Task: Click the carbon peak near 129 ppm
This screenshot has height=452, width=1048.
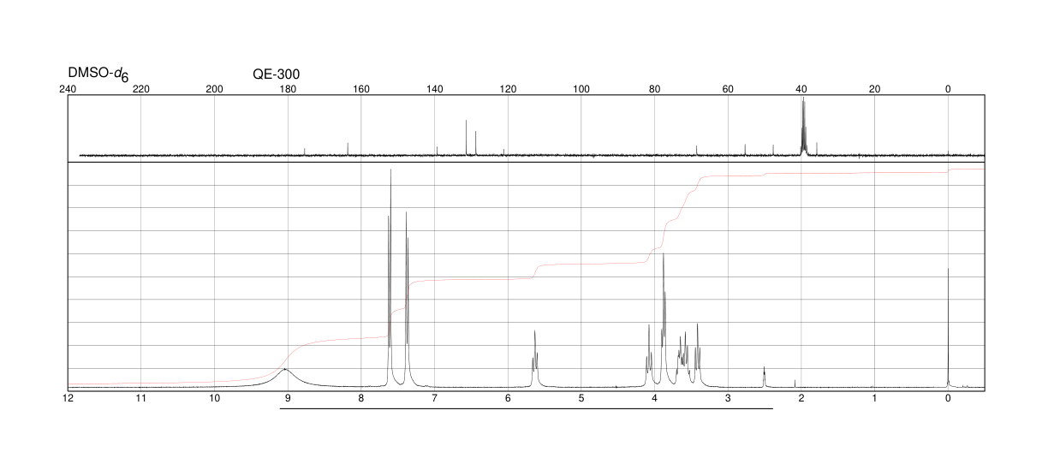Action: click(475, 143)
